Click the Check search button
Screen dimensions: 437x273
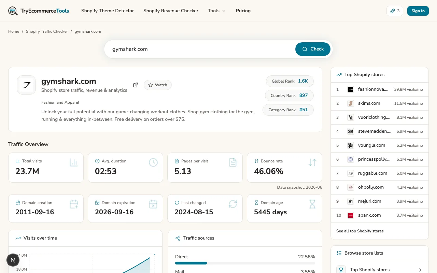pos(313,49)
